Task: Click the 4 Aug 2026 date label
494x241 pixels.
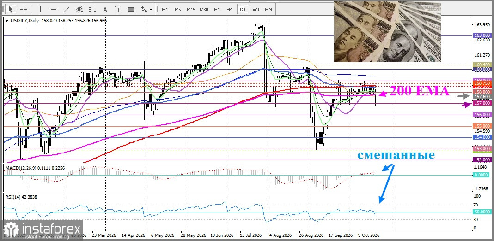Action: point(280,235)
